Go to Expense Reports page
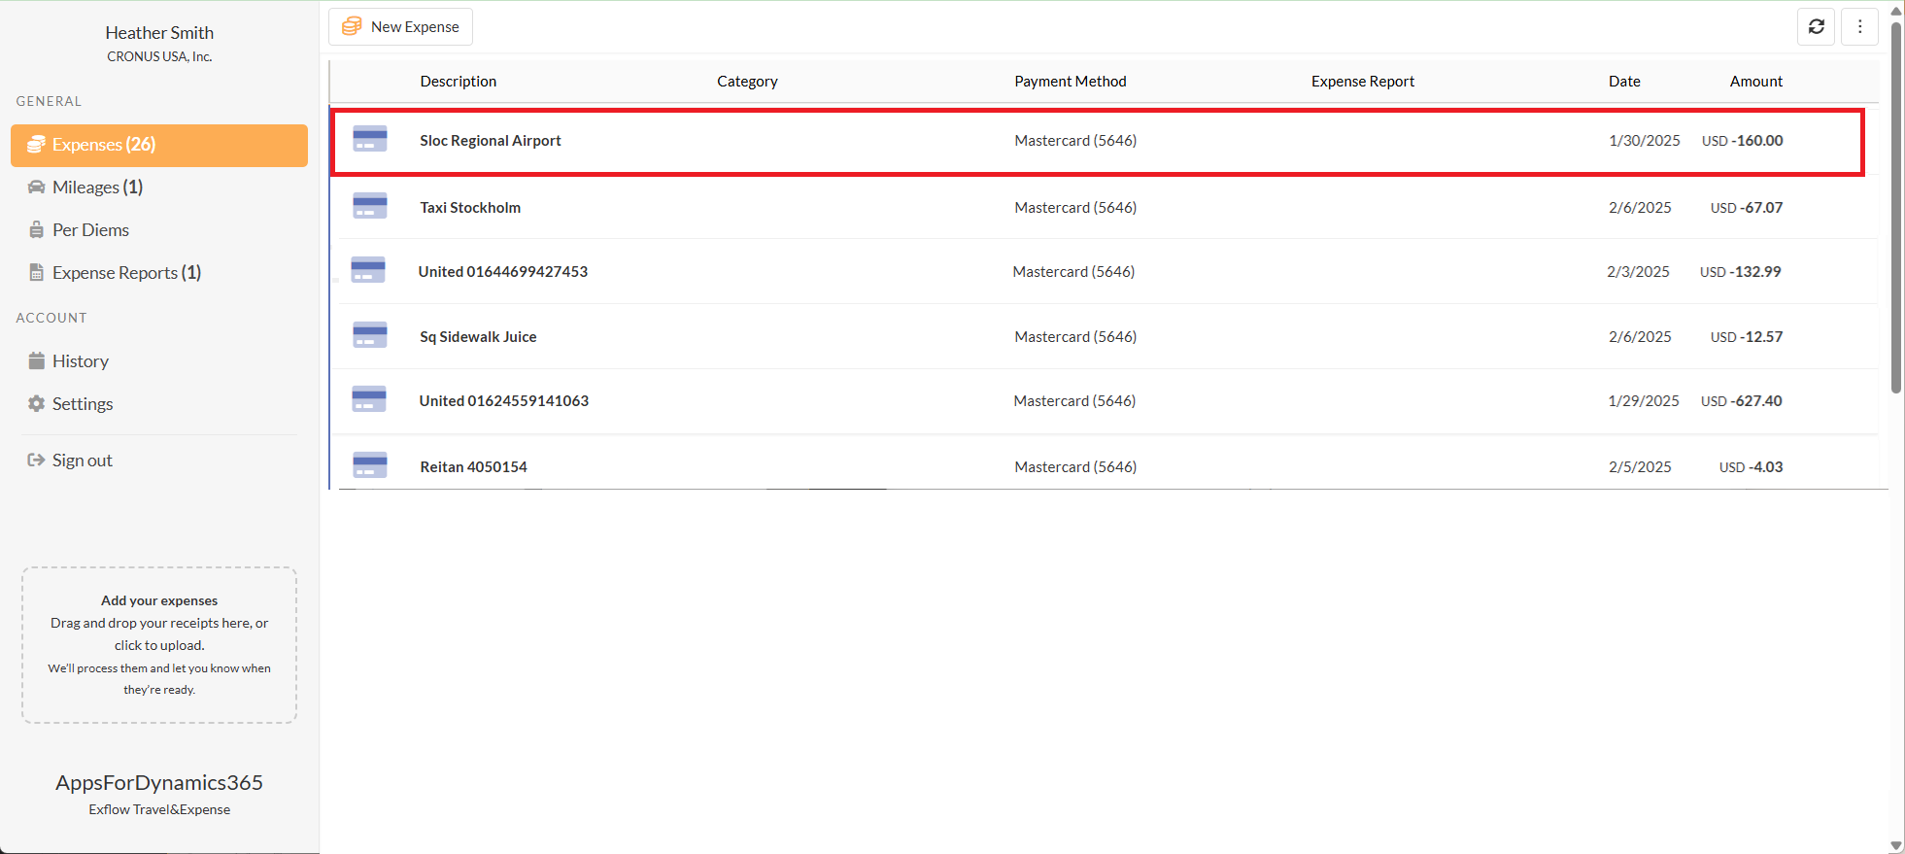 [x=126, y=273]
